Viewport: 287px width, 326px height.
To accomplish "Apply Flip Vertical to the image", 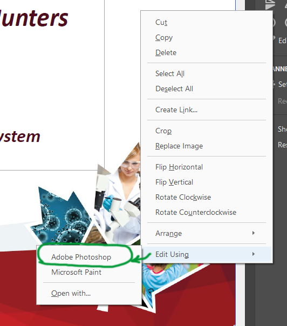I will [x=207, y=182].
